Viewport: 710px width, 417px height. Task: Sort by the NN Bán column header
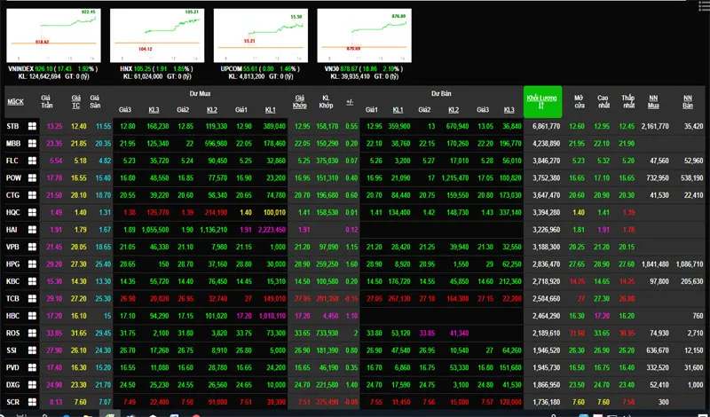coord(689,101)
